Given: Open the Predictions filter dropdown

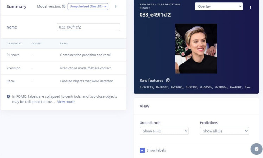Looking at the screenshot, I should (x=224, y=131).
